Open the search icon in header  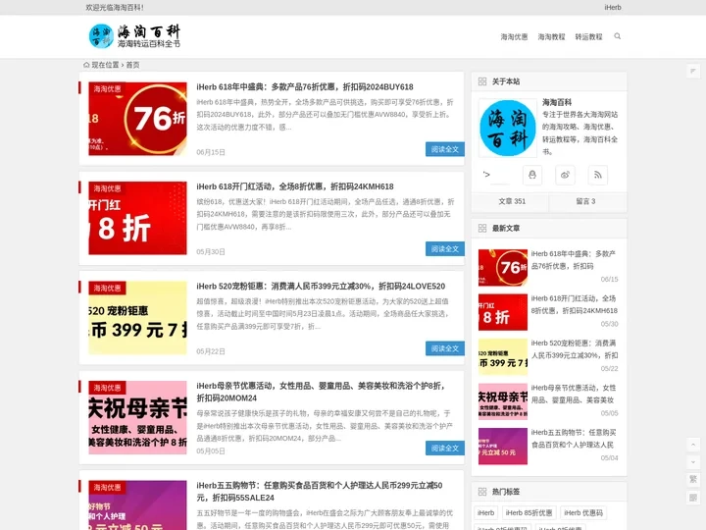(618, 36)
